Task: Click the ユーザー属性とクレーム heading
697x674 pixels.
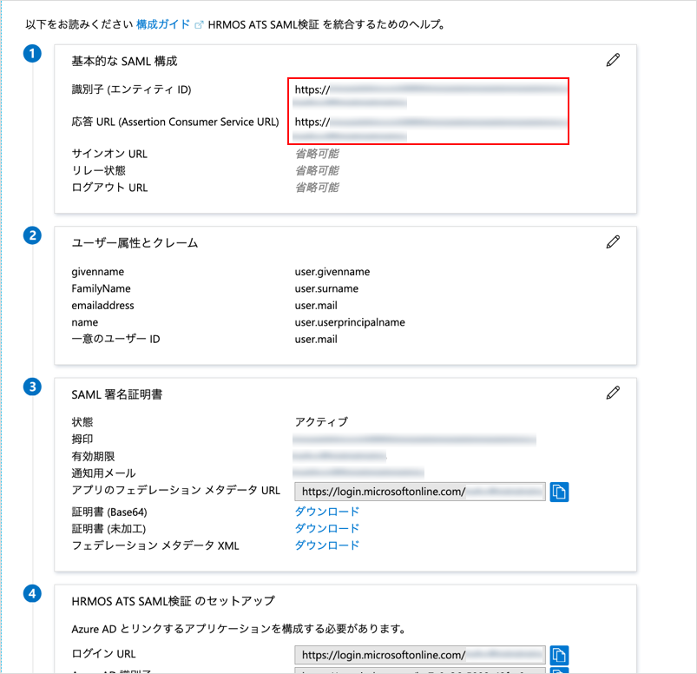Action: pyautogui.click(x=135, y=243)
